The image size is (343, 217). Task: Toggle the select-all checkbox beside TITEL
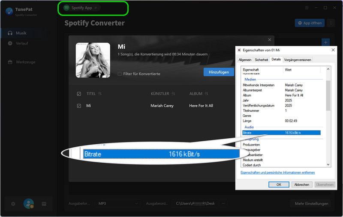[x=79, y=94]
